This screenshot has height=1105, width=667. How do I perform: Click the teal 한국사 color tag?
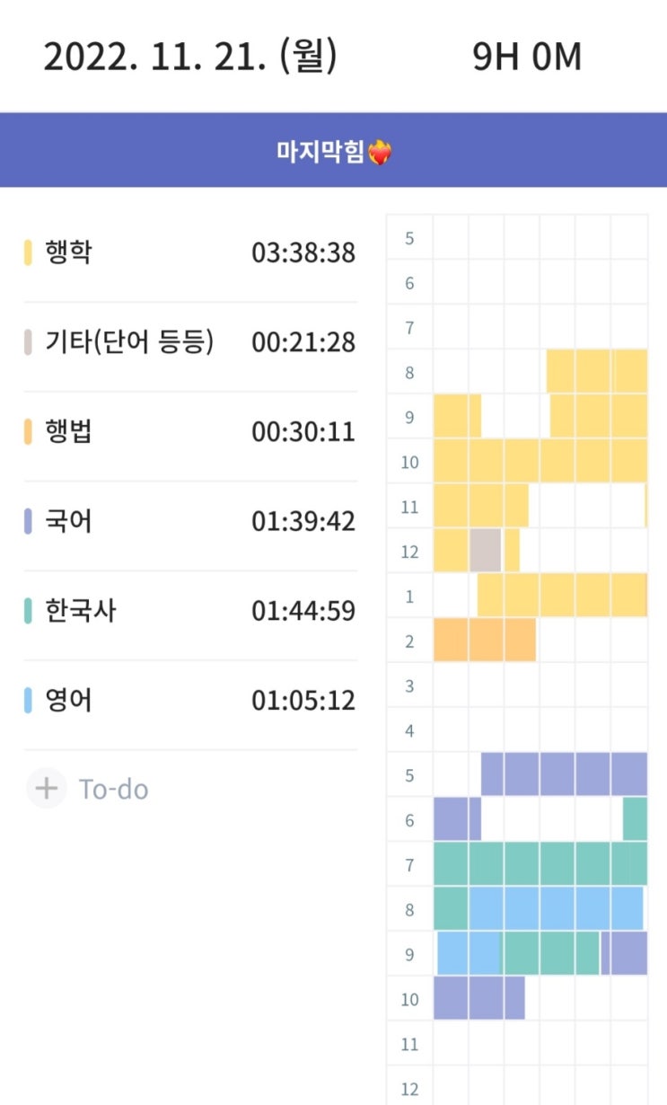tap(28, 611)
